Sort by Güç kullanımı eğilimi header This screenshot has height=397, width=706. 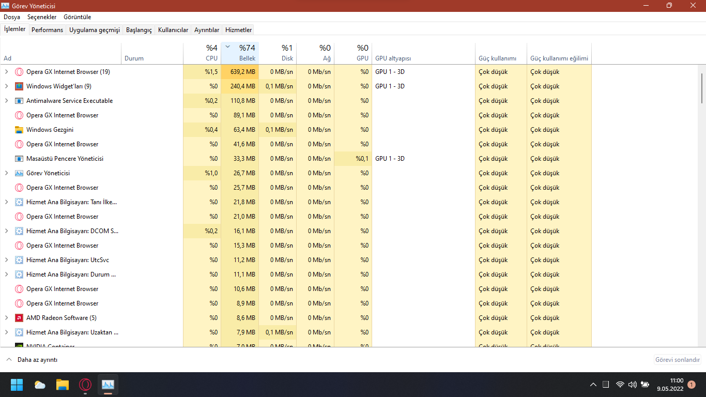pyautogui.click(x=559, y=53)
